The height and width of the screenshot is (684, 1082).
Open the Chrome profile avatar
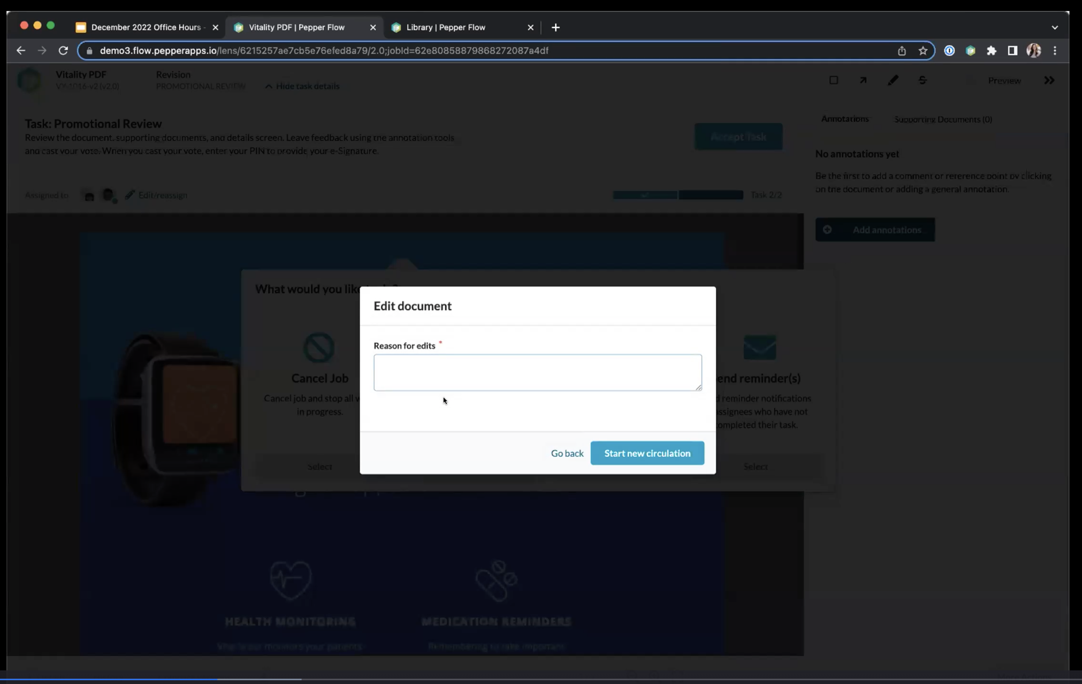pos(1034,51)
